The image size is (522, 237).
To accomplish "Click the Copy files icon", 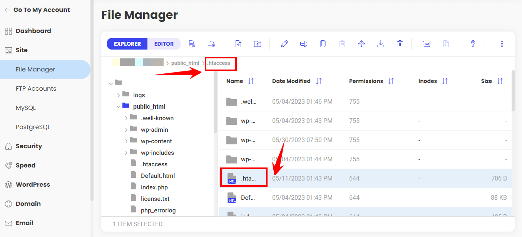I will tap(323, 44).
